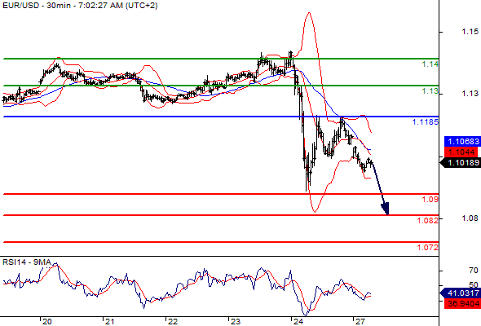Click the "1.08" price axis value
Screen dimensions: 481x326
(470, 218)
